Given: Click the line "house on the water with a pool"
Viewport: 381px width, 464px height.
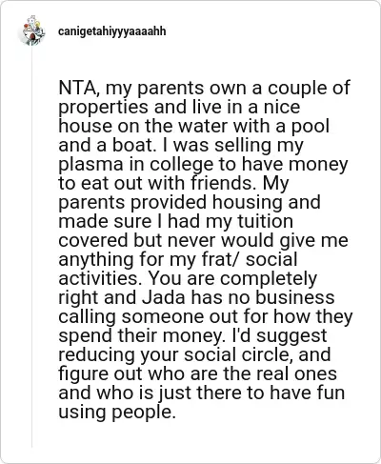Looking at the screenshot, I should pos(193,126).
